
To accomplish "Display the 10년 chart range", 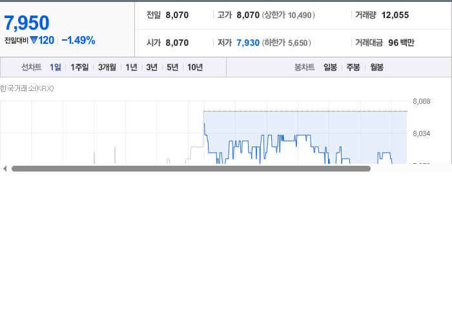I will [195, 67].
